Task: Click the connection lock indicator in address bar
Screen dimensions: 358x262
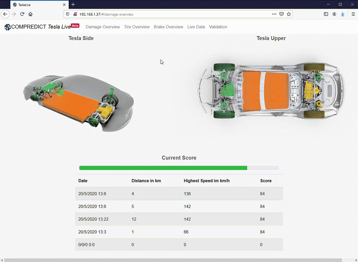Action: [75, 14]
